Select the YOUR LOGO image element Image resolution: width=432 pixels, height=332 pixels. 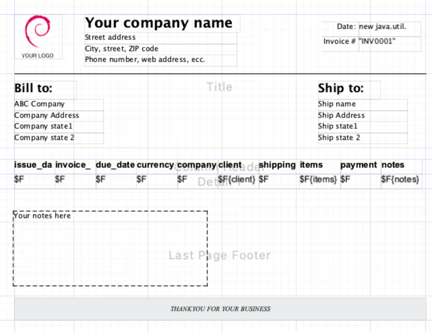coord(38,37)
